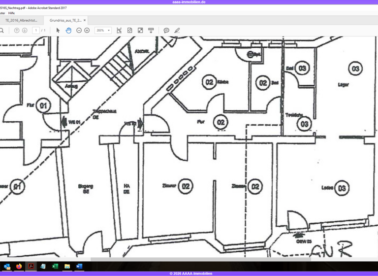
Task: Go to previous page with up arrow
Action: 17,31
